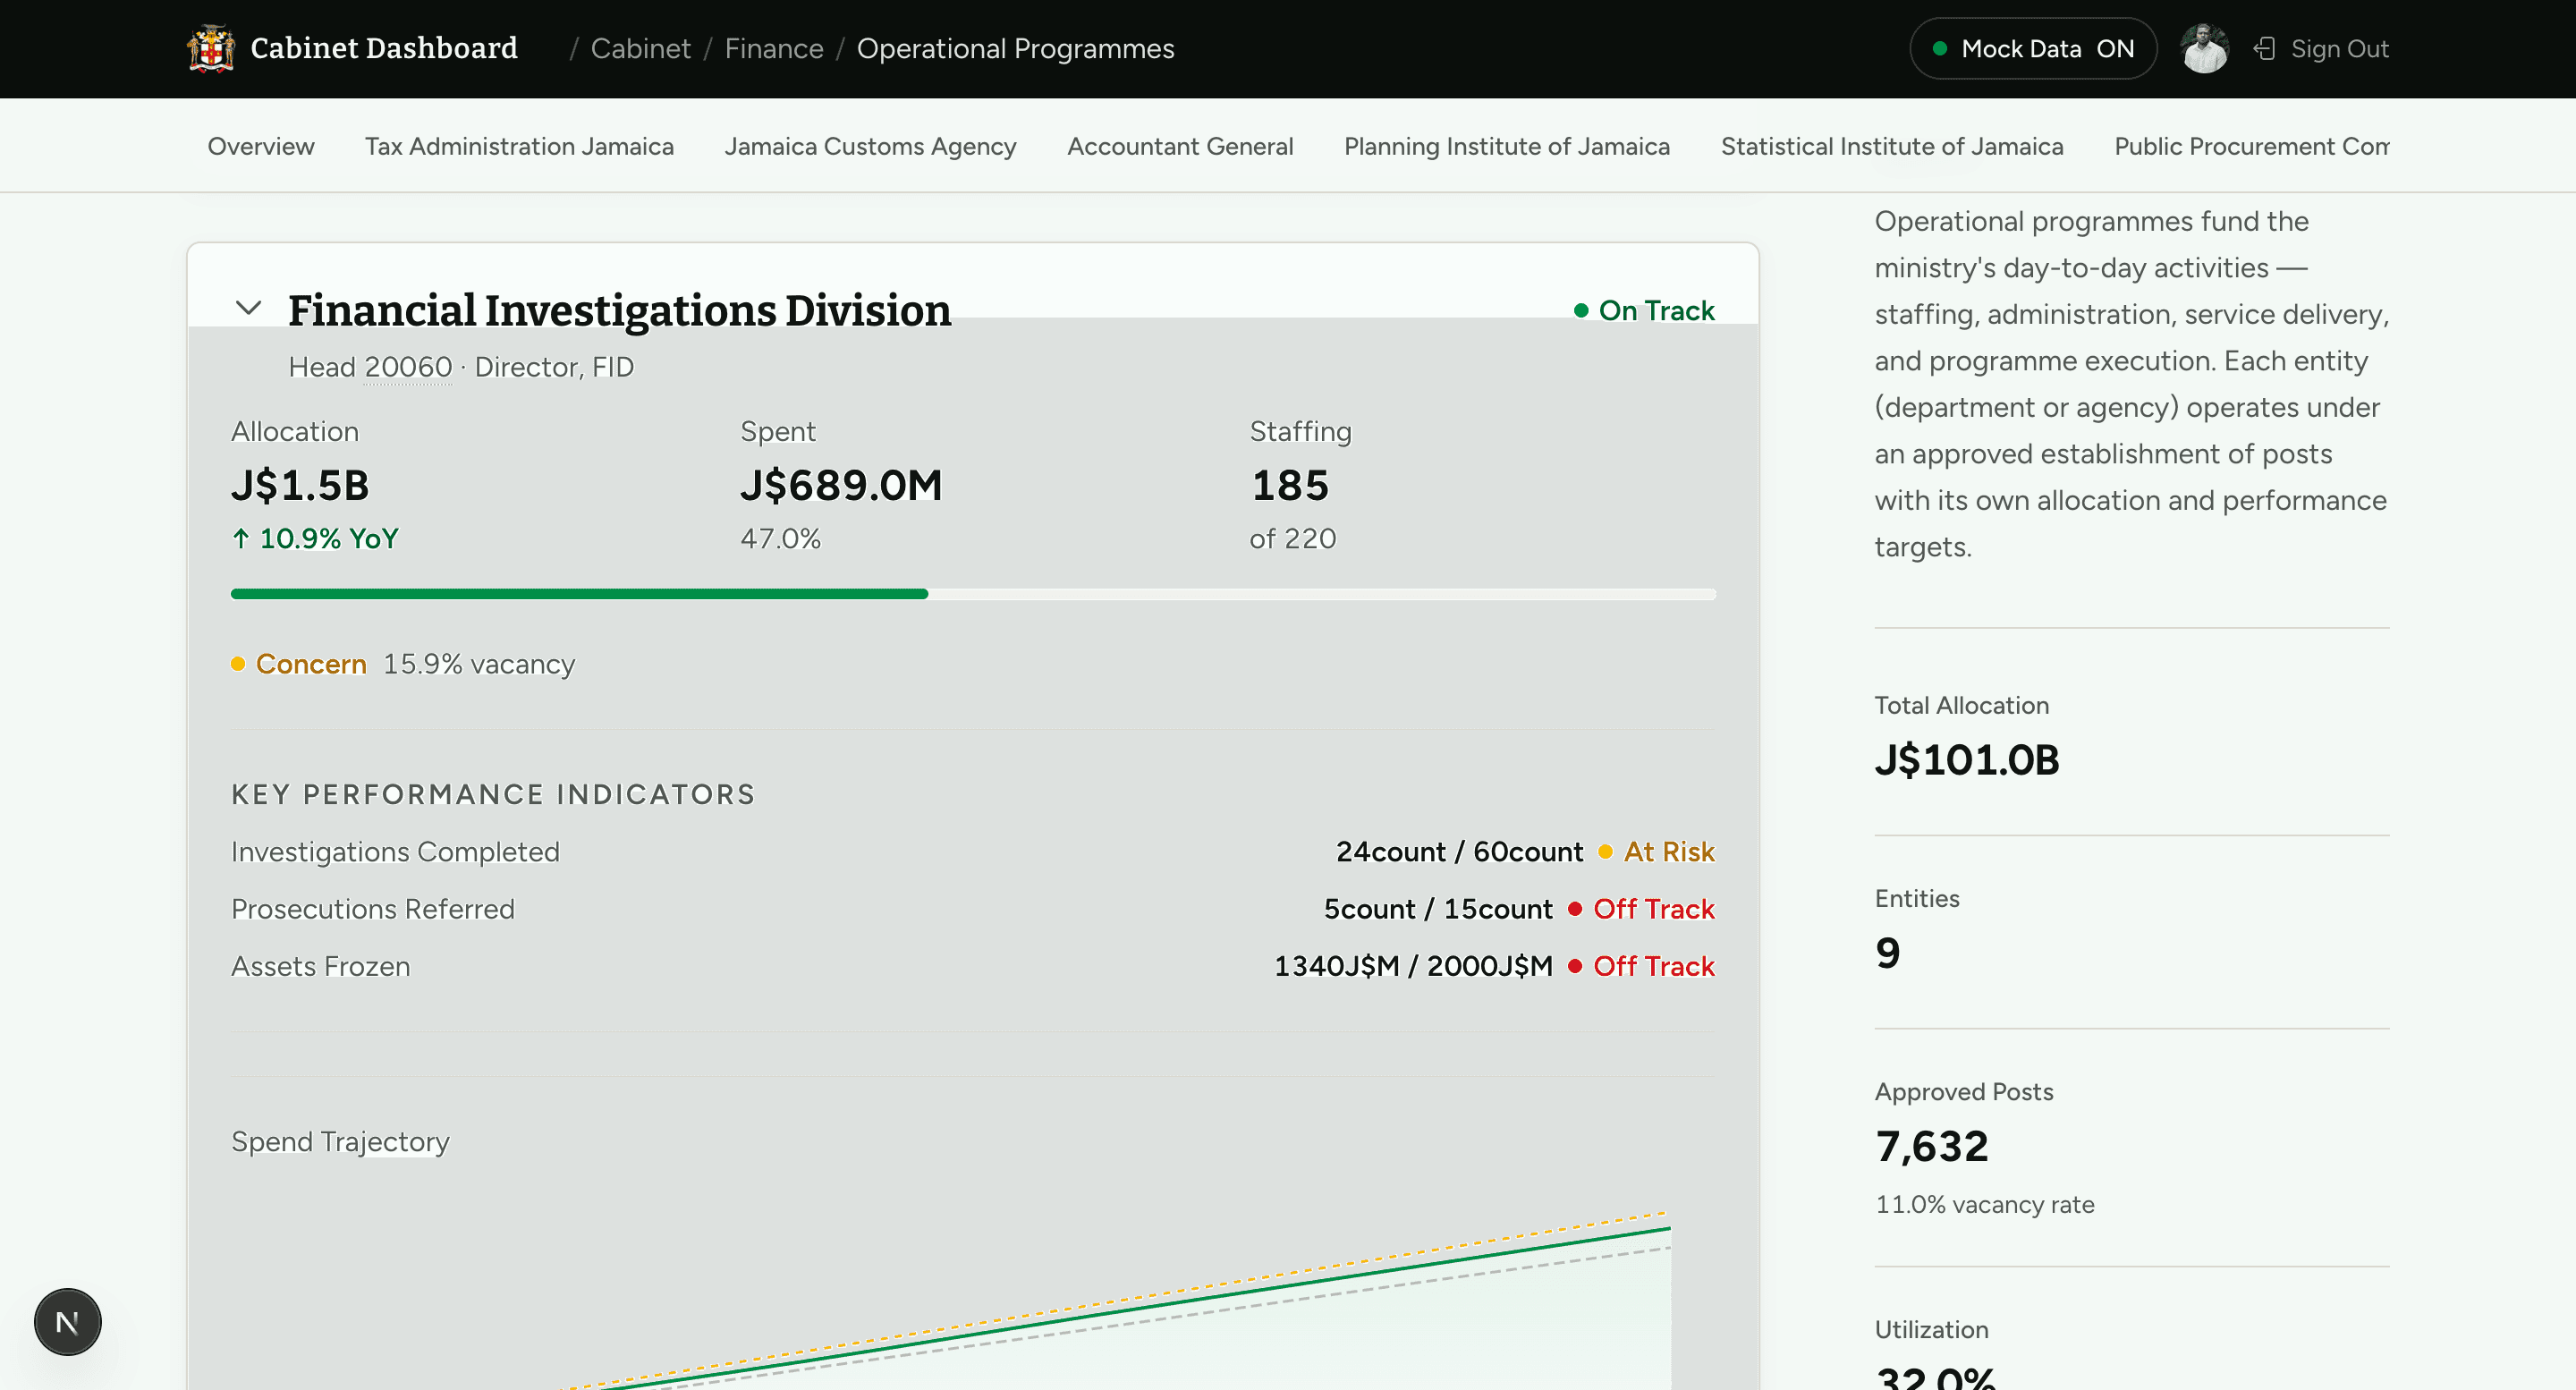Open Planning Institute of Jamaica tab
The image size is (2576, 1390).
[1506, 146]
